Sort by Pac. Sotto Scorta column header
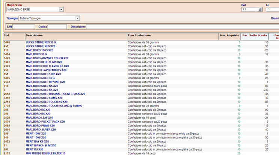This screenshot has width=279, height=155. (x=255, y=37)
